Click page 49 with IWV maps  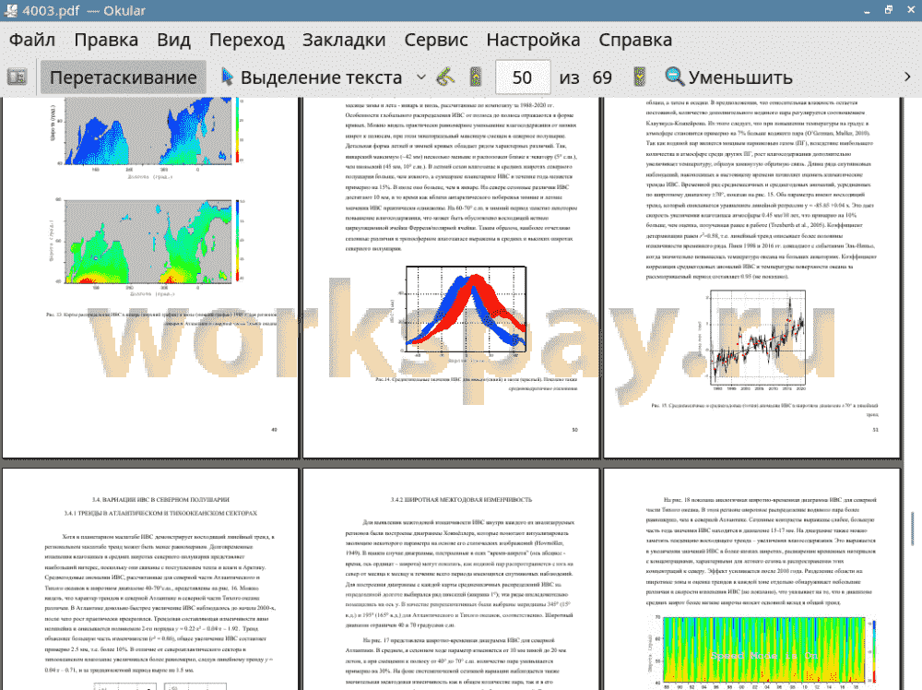(150, 277)
